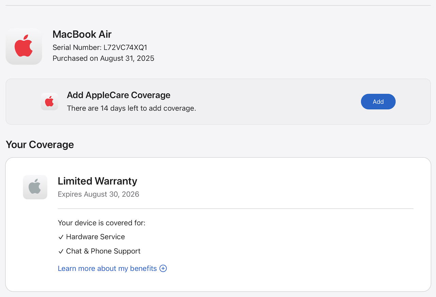Click the Hardware Service label
This screenshot has width=436, height=297.
pos(95,237)
